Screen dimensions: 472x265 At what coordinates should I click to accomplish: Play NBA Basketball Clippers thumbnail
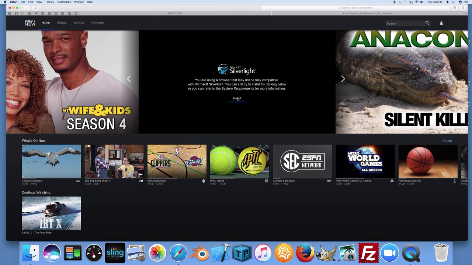tap(177, 161)
